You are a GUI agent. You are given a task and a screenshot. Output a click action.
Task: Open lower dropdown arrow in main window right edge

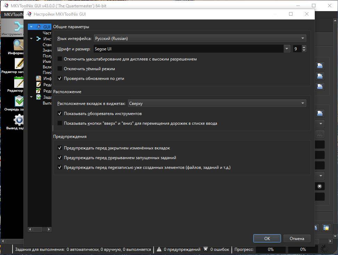[321, 176]
